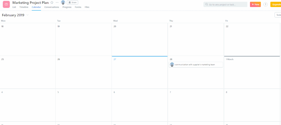The height and width of the screenshot is (125, 281).
Task: Select the day cell numbered 20
Action: (x=140, y=39)
